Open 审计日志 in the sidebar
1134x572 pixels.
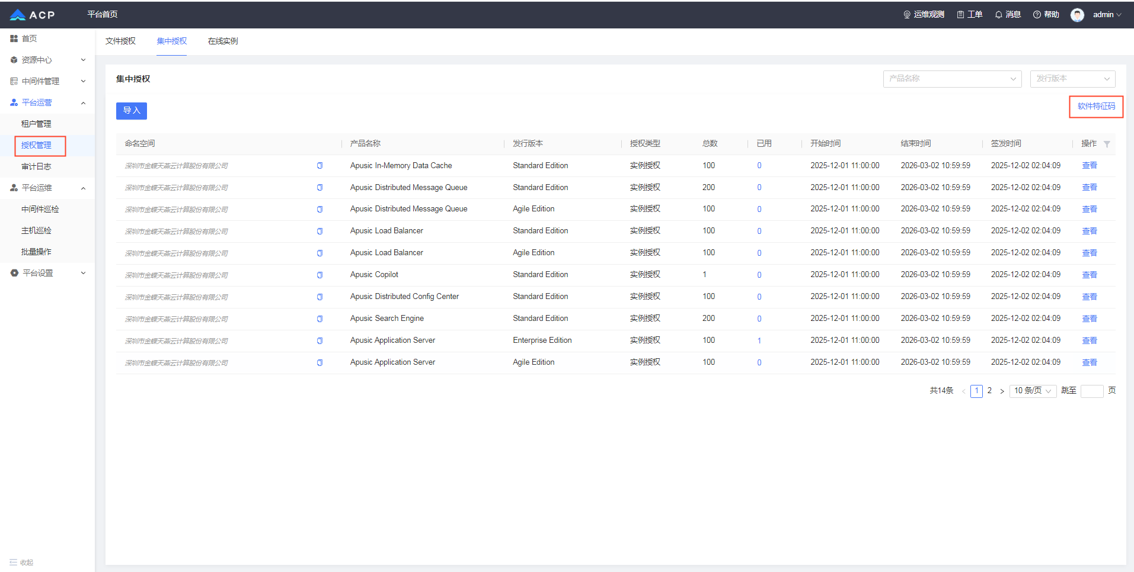tap(36, 166)
